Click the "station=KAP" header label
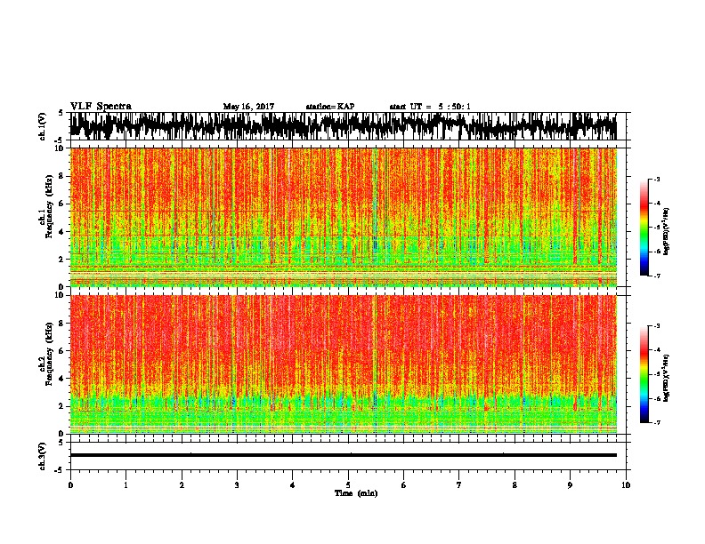705x544 pixels. point(330,107)
